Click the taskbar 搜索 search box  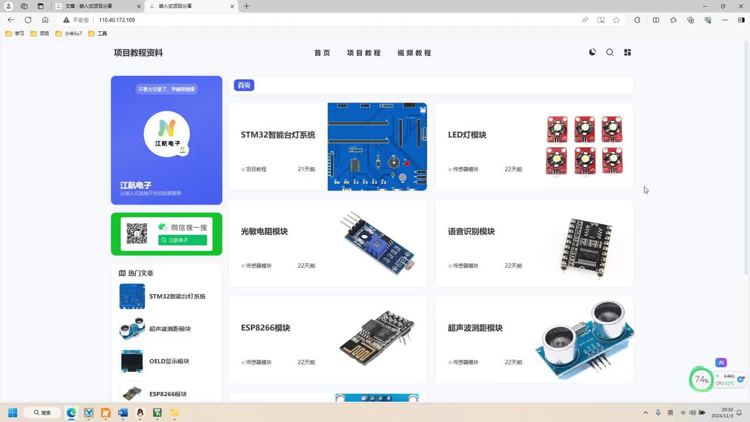42,413
